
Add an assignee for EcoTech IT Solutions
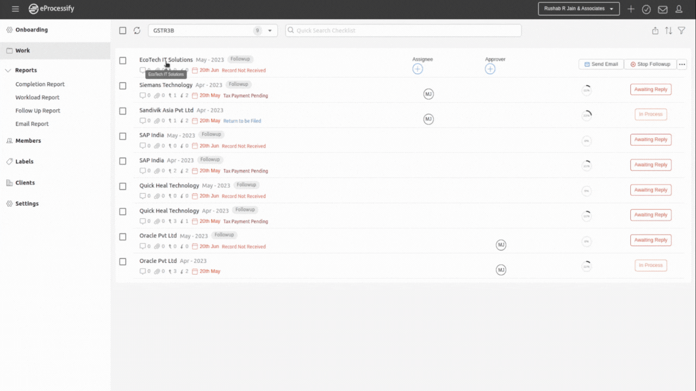pyautogui.click(x=418, y=69)
